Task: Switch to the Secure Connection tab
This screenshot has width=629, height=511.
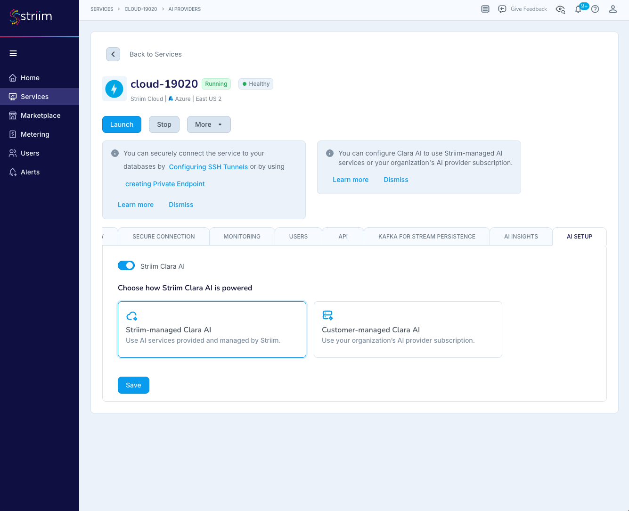Action: [x=163, y=237]
